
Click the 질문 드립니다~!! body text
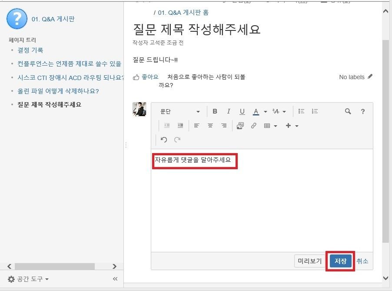[x=155, y=60]
